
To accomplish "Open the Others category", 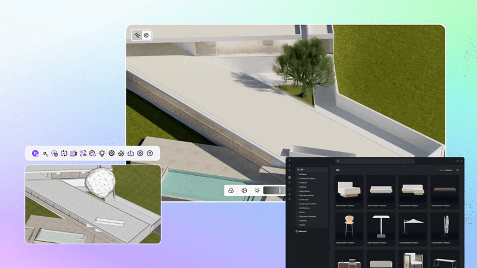I will (302, 225).
